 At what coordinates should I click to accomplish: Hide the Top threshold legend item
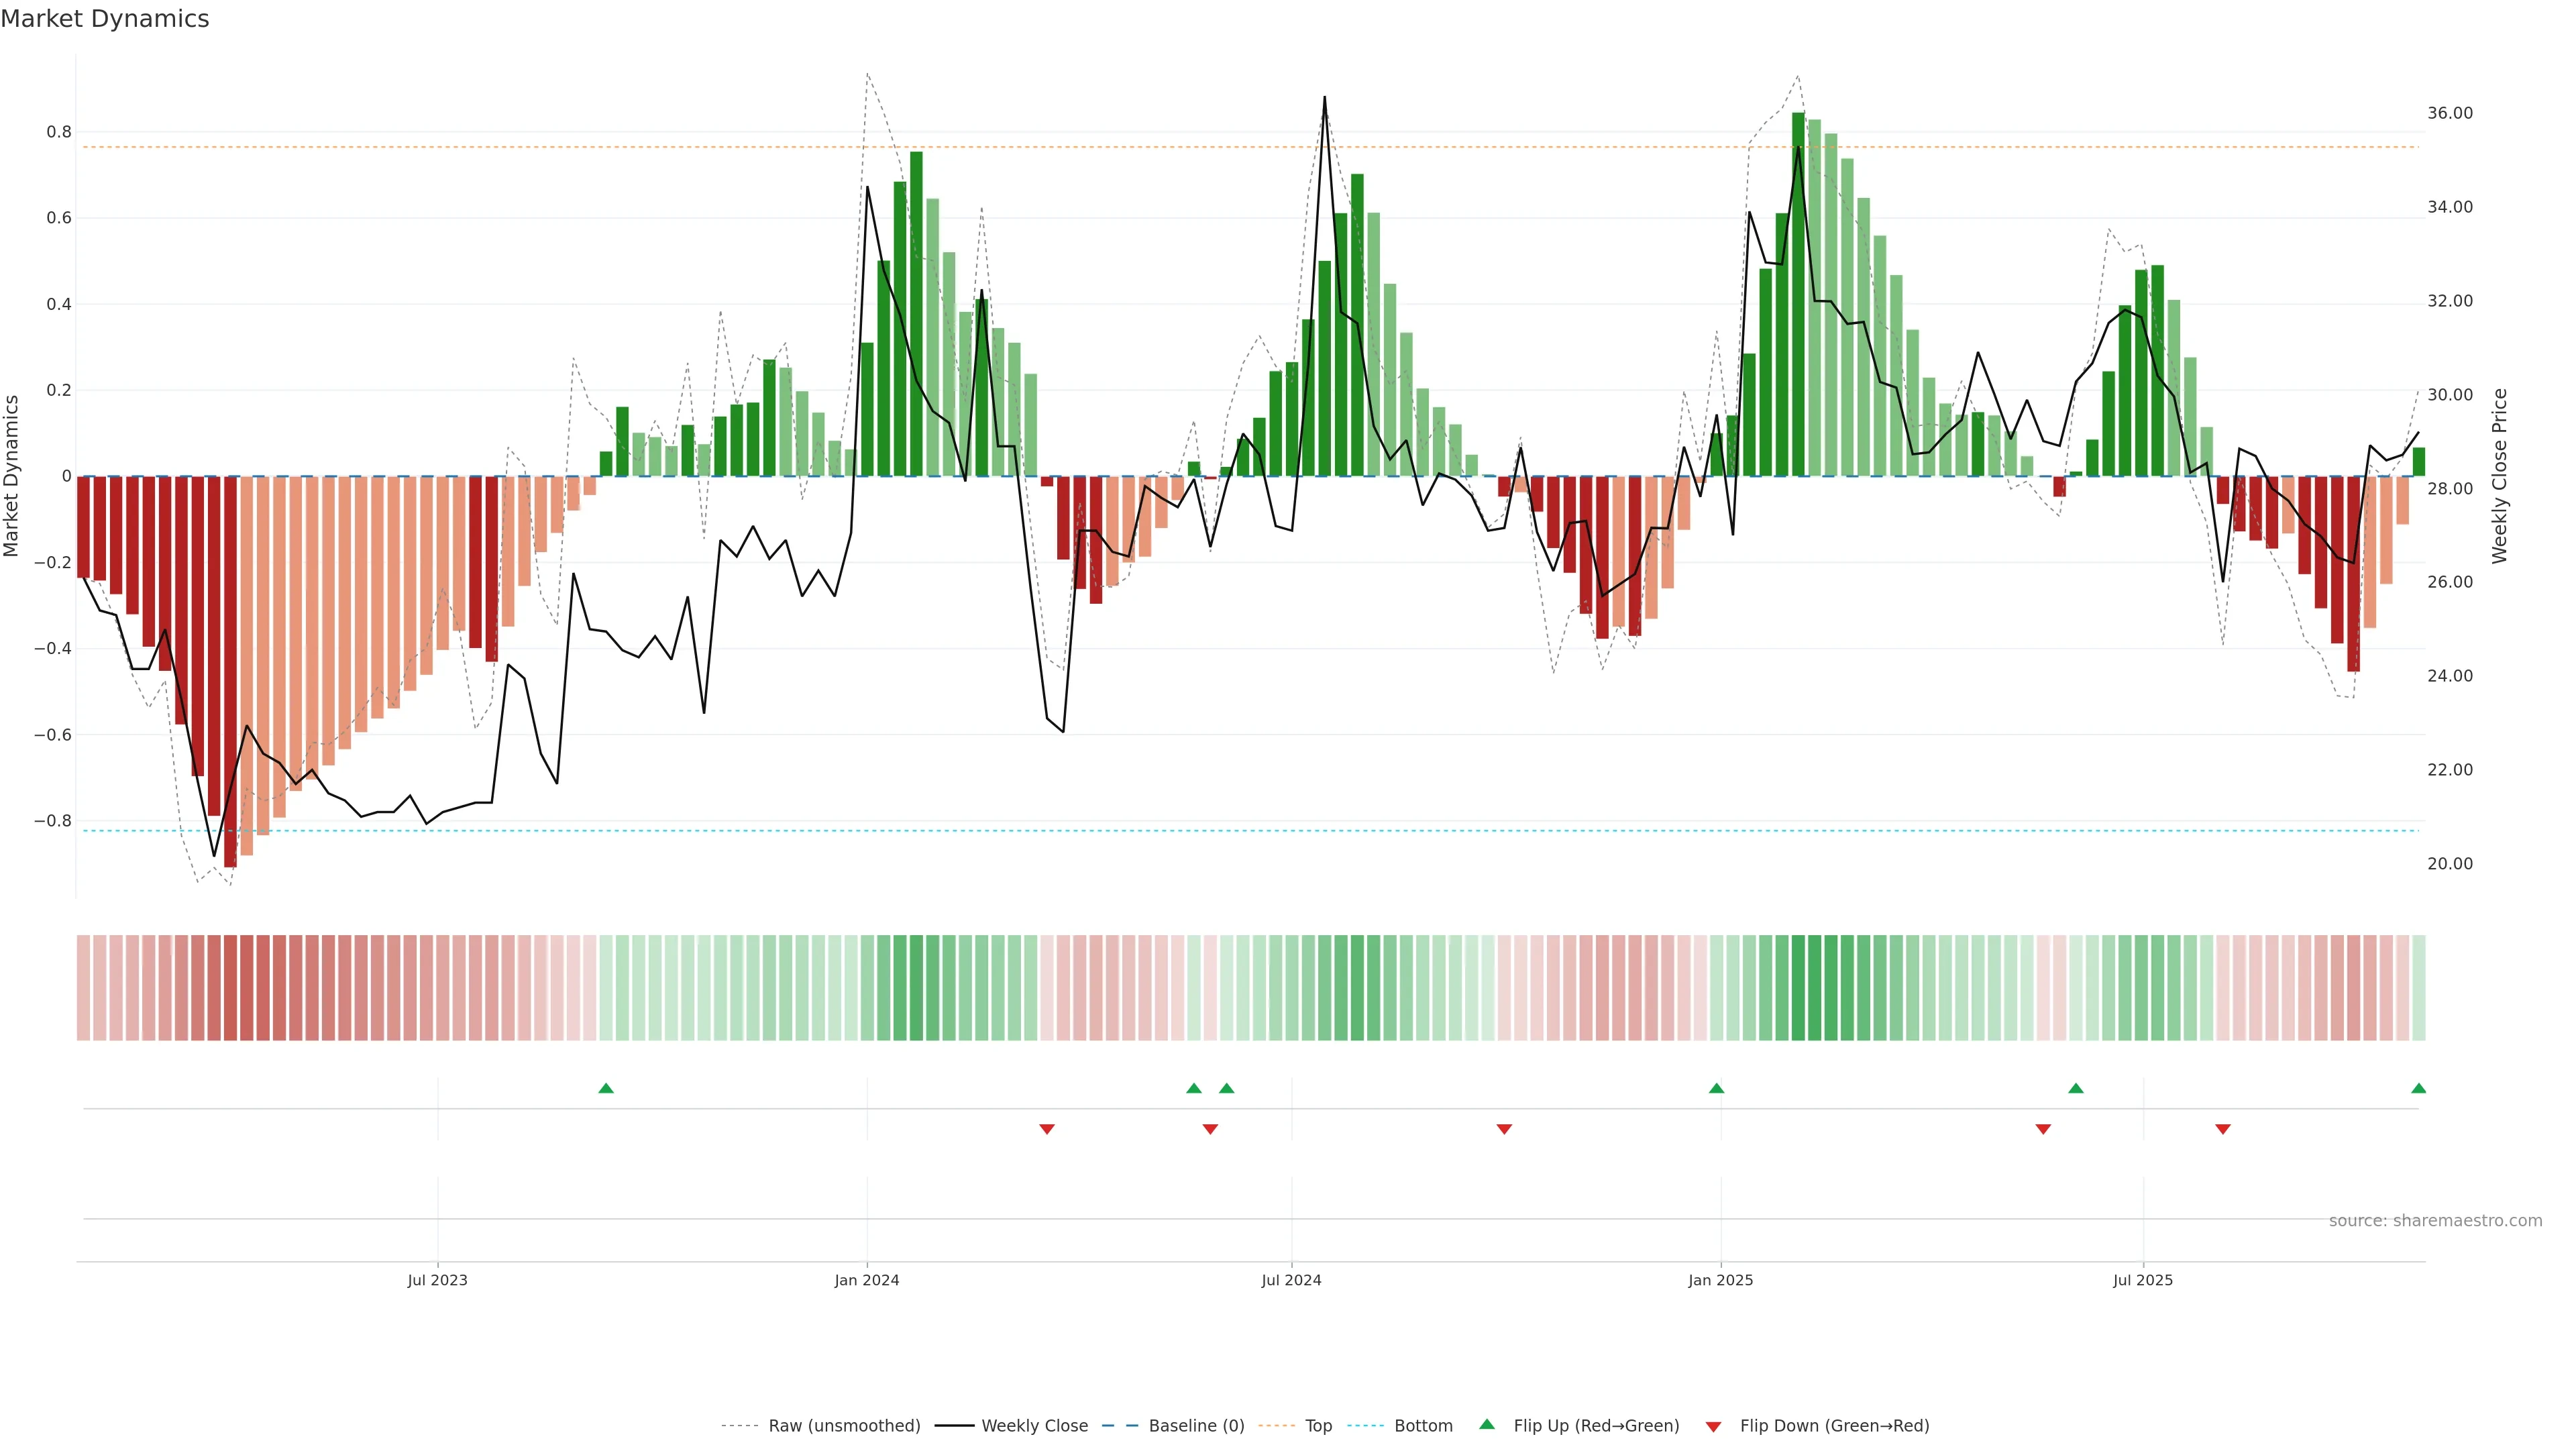[1318, 1426]
